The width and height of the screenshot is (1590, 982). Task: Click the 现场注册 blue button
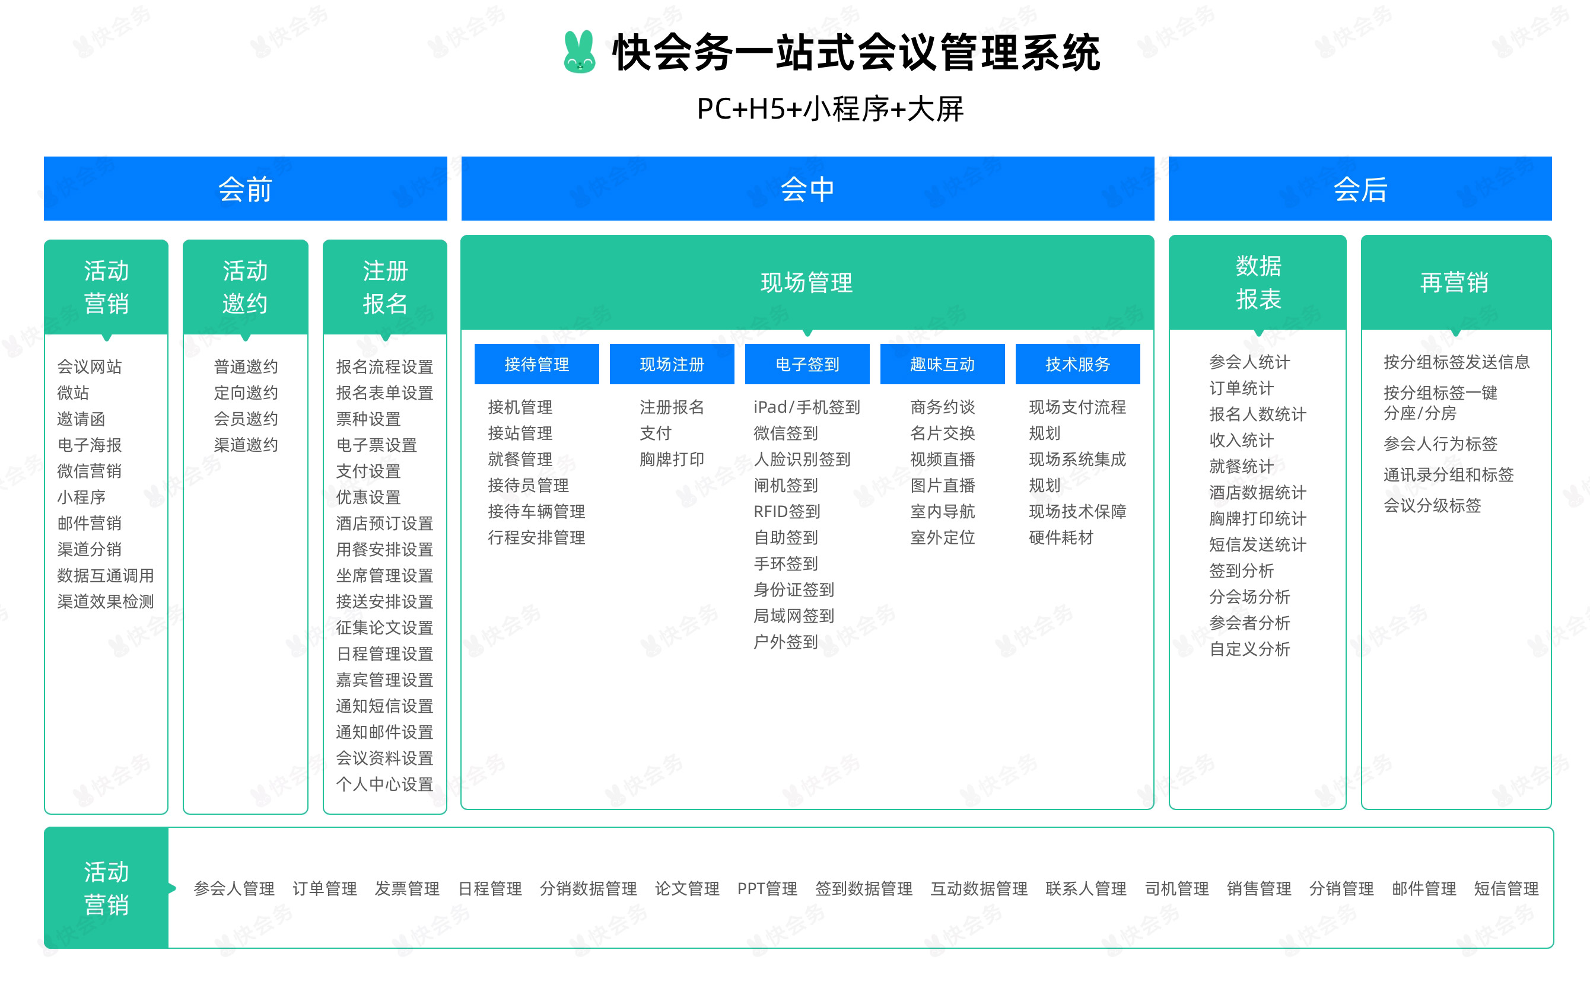[671, 364]
